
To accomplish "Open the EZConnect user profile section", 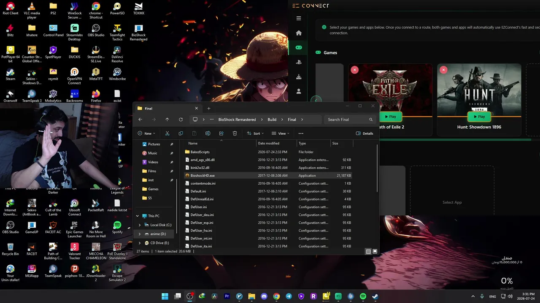I will [299, 91].
